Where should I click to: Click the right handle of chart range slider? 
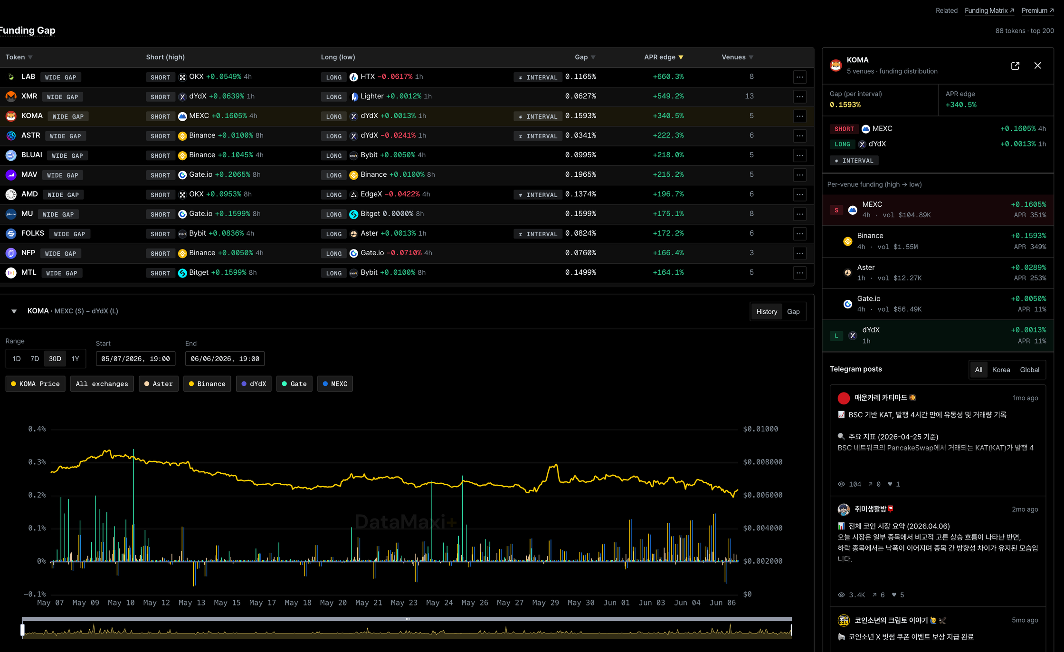tap(791, 630)
